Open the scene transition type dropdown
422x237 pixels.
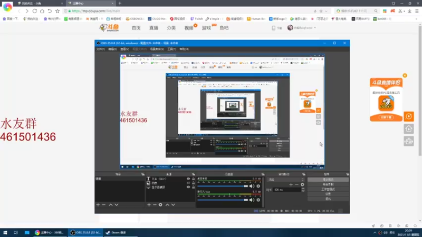286,180
